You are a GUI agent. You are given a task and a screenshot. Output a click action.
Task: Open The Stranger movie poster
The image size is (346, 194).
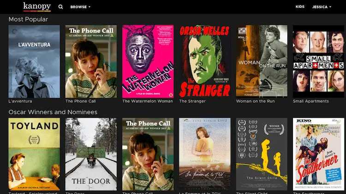(204, 61)
